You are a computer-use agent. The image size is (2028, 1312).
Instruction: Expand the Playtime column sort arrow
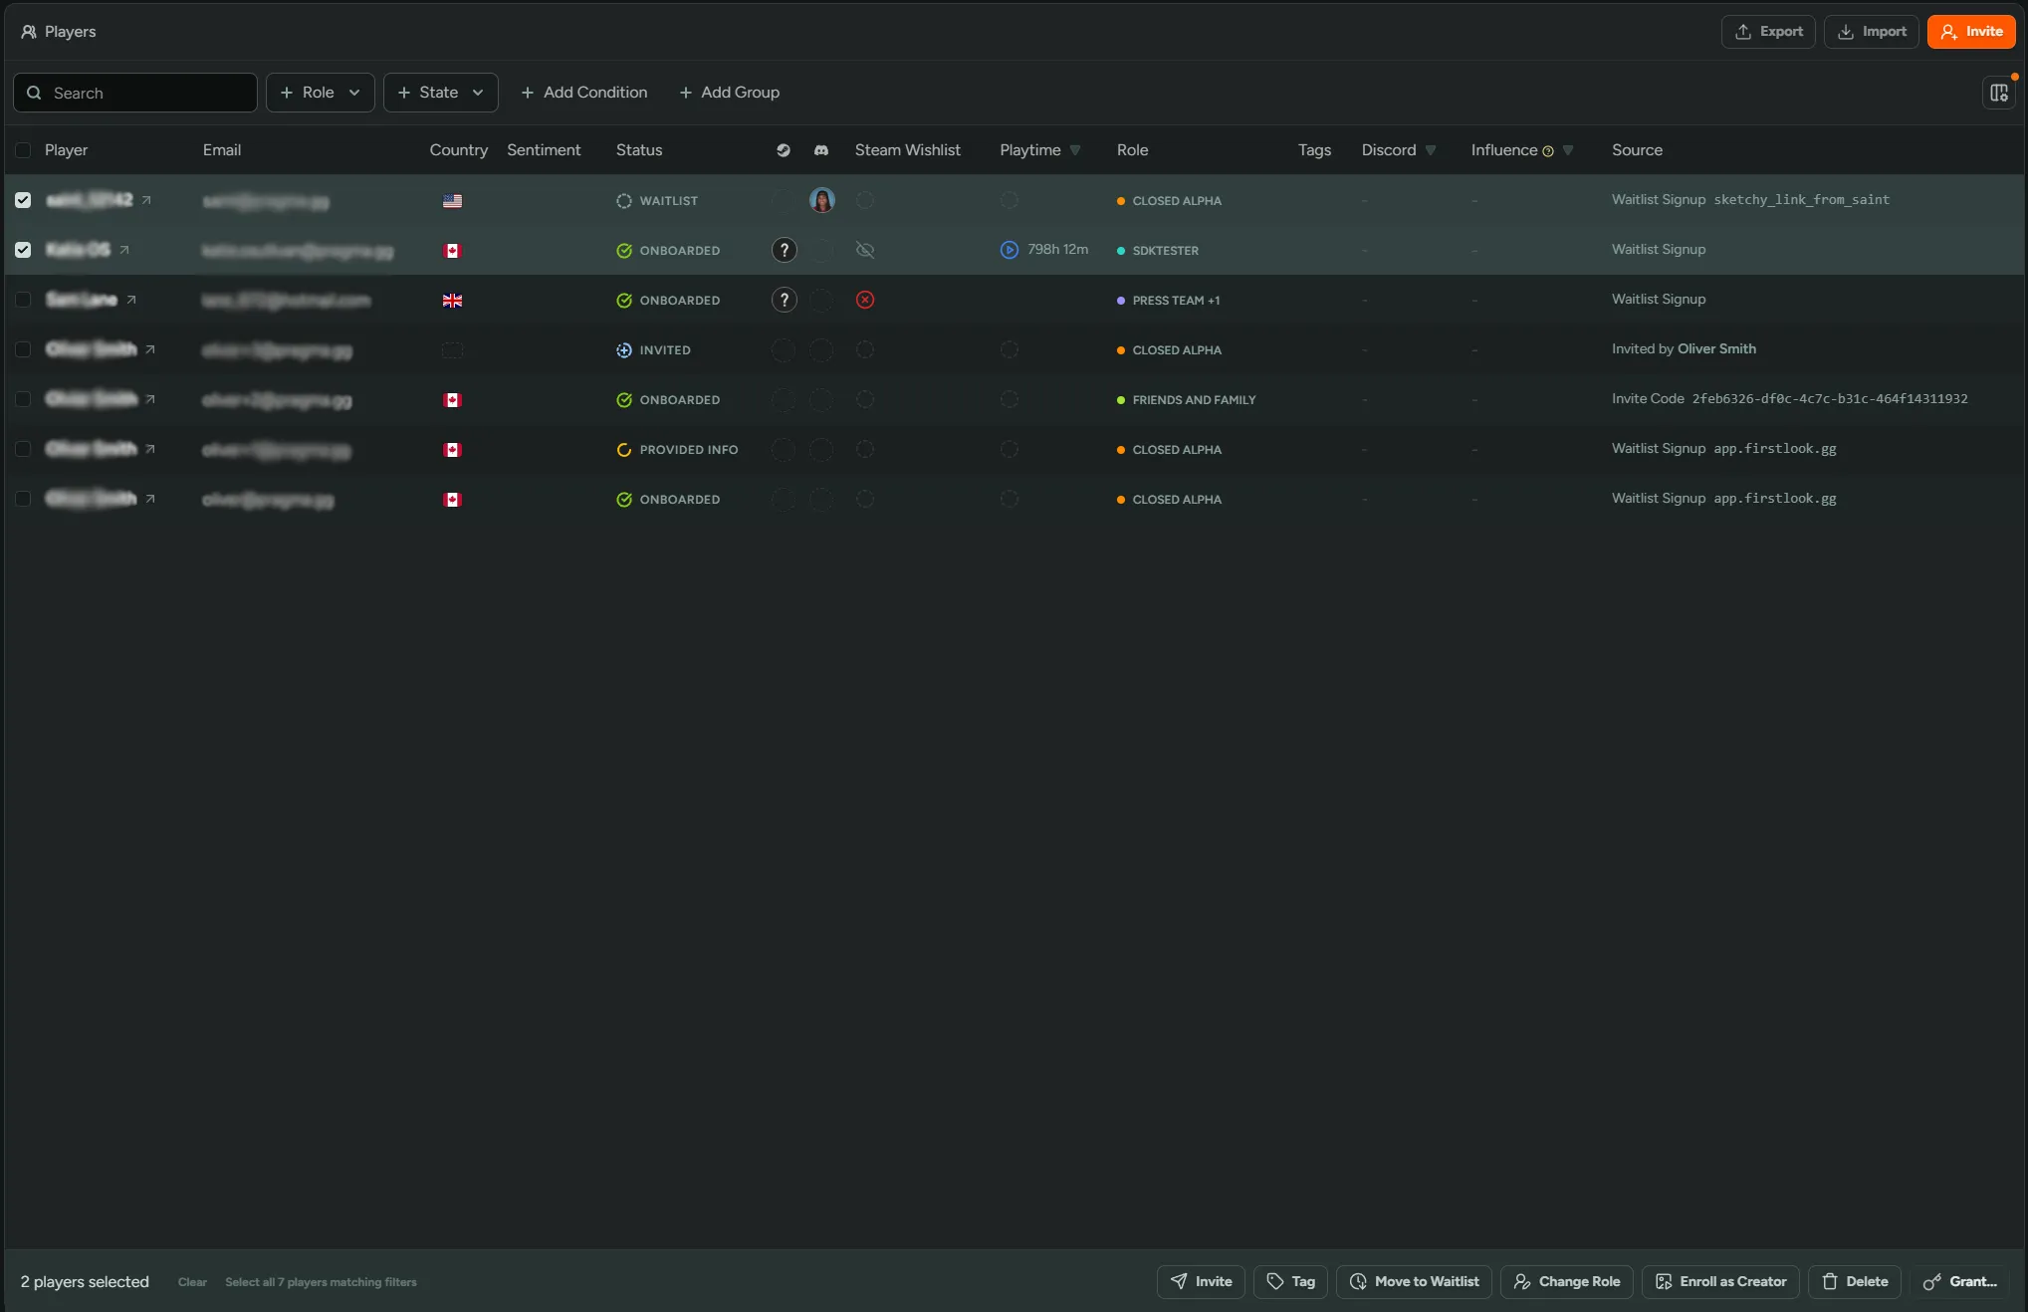coord(1075,150)
